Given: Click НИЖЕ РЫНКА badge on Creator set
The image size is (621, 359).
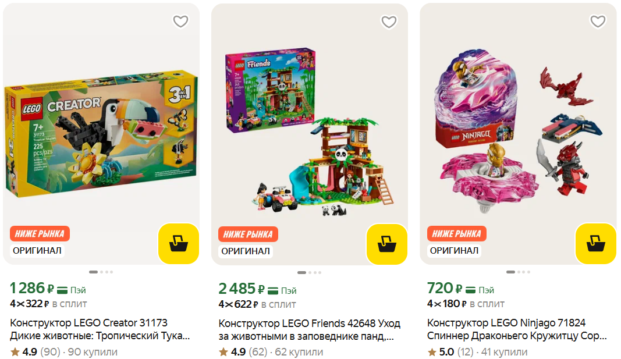Looking at the screenshot, I should click(40, 233).
